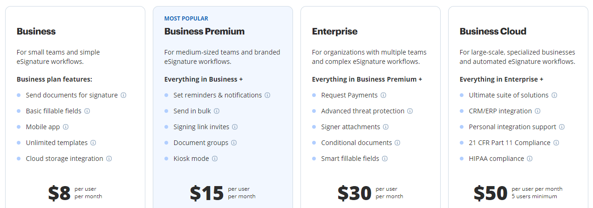Show info for CRM/ERP integration
The image size is (593, 208).
tap(538, 111)
